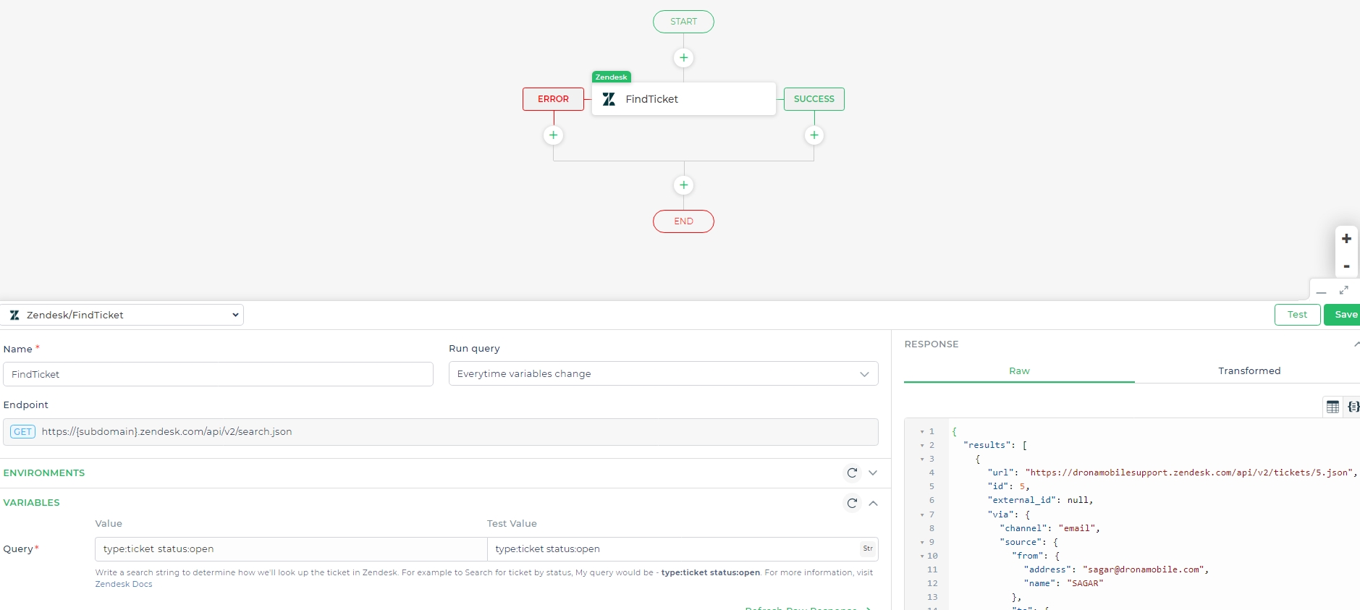Click the GET method badge
The width and height of the screenshot is (1360, 610).
click(23, 432)
